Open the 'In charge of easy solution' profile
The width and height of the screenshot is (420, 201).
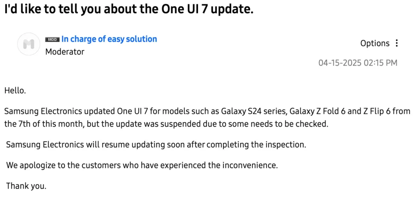(x=109, y=39)
